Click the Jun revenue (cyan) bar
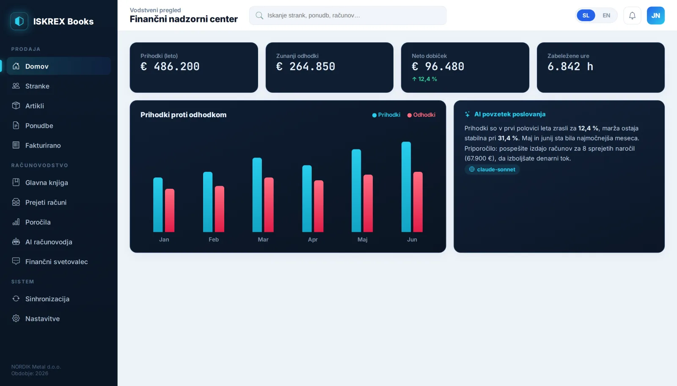Viewport: 677px width, 386px height. (x=406, y=187)
